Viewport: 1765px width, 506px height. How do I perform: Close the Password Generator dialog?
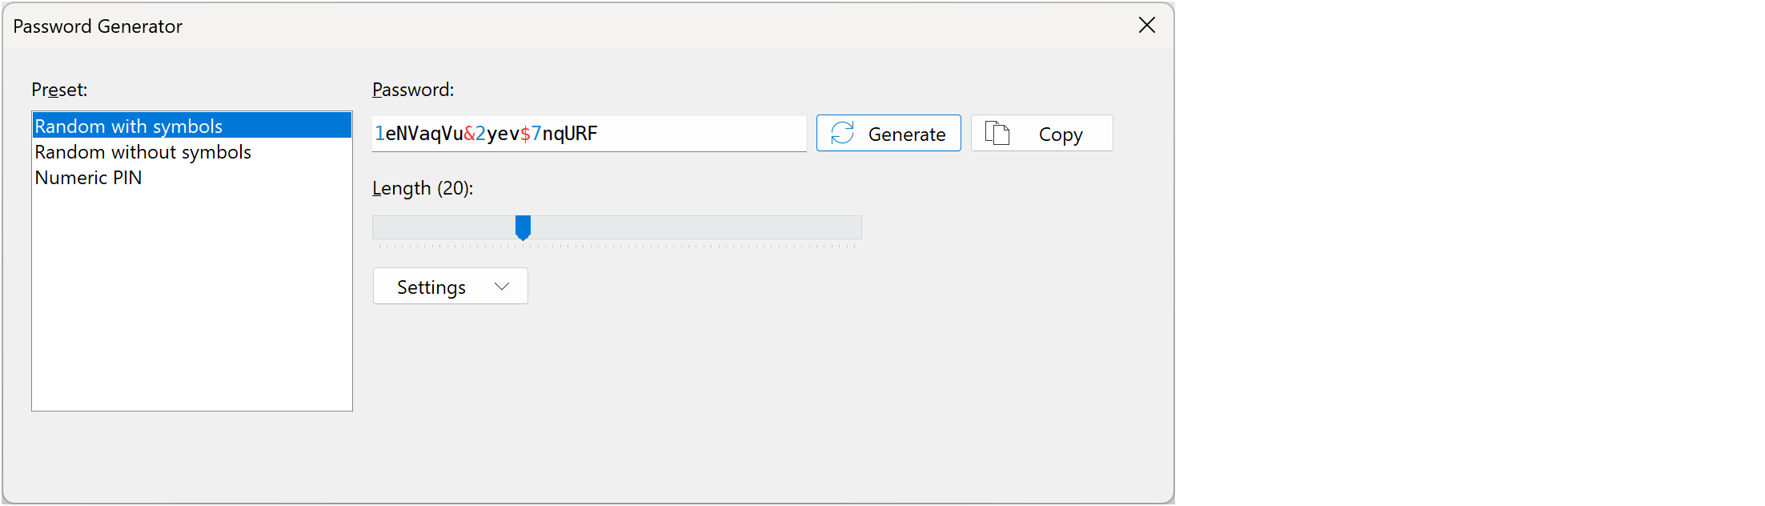pos(1146,26)
